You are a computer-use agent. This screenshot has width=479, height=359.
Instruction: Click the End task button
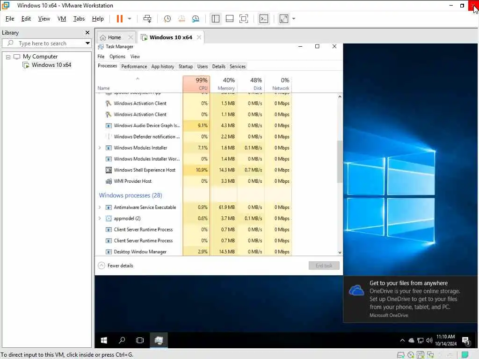click(x=324, y=266)
